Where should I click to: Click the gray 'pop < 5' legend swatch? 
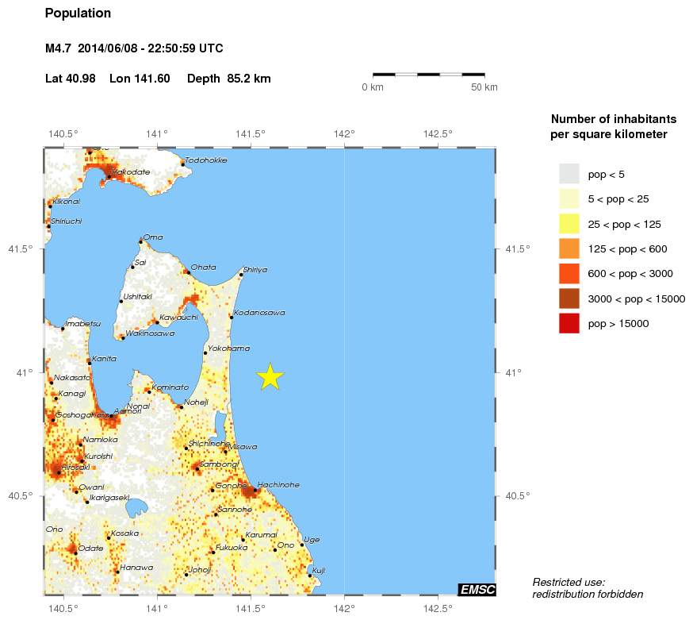coord(569,173)
